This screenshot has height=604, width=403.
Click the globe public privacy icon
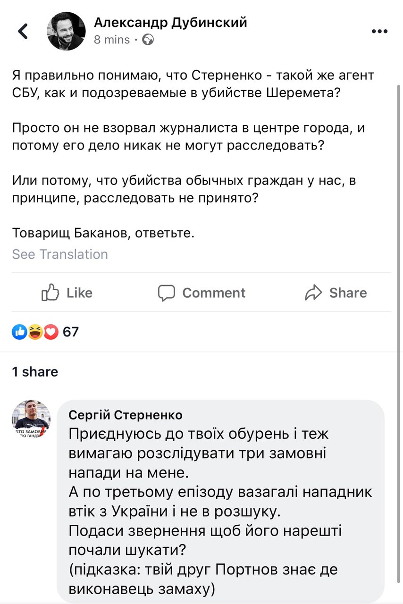(148, 40)
